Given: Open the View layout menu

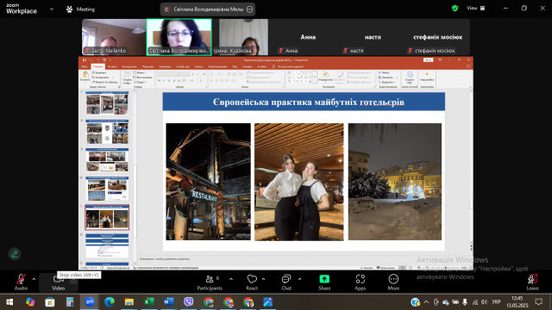Looking at the screenshot, I should tap(476, 8).
